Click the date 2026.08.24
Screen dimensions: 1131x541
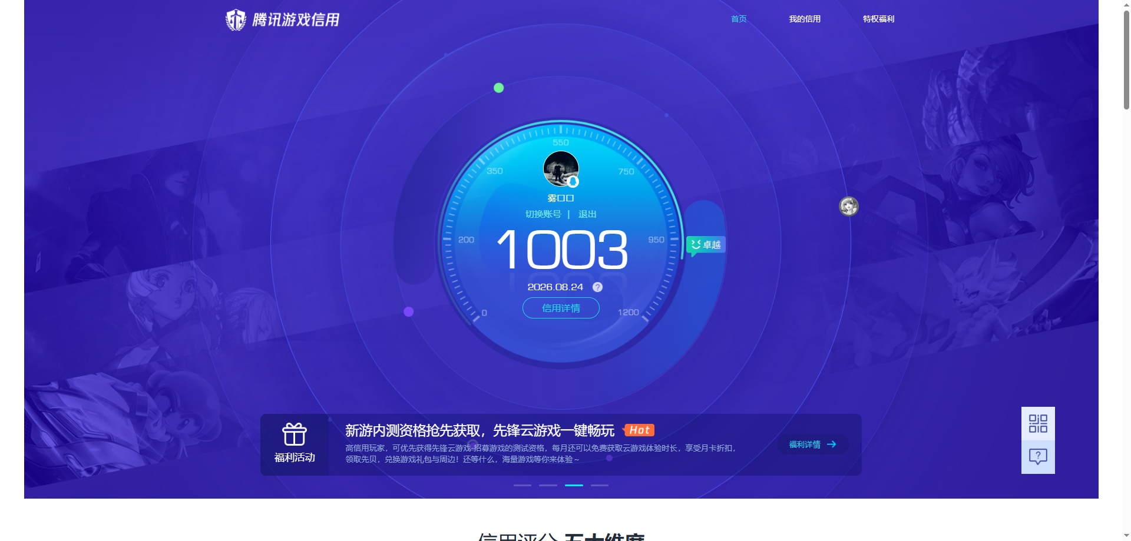point(555,287)
